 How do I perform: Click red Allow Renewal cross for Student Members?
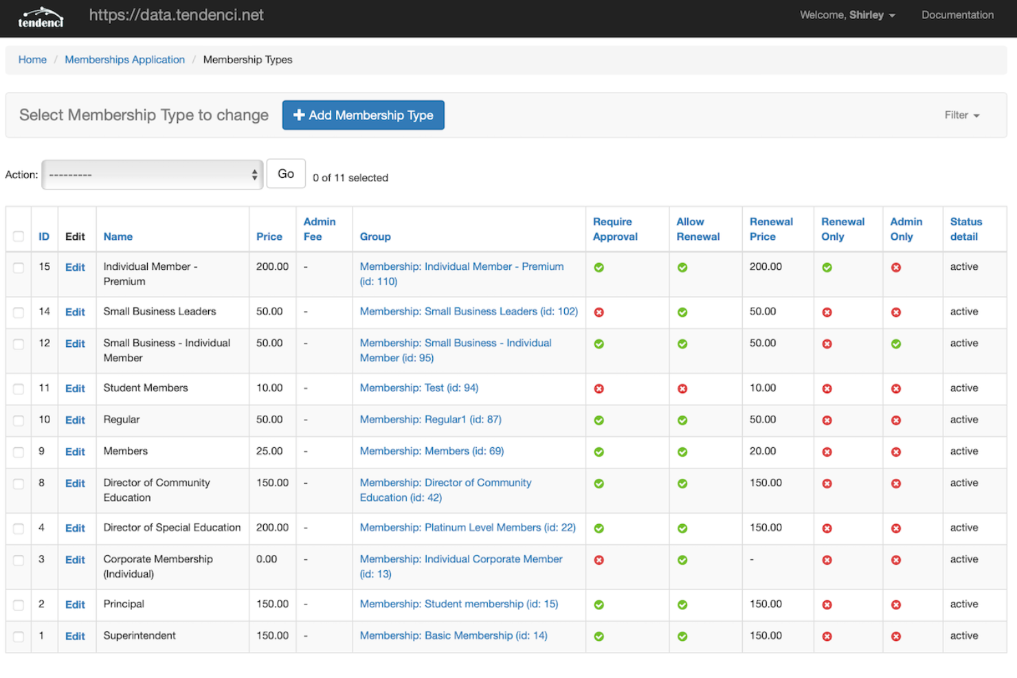682,388
